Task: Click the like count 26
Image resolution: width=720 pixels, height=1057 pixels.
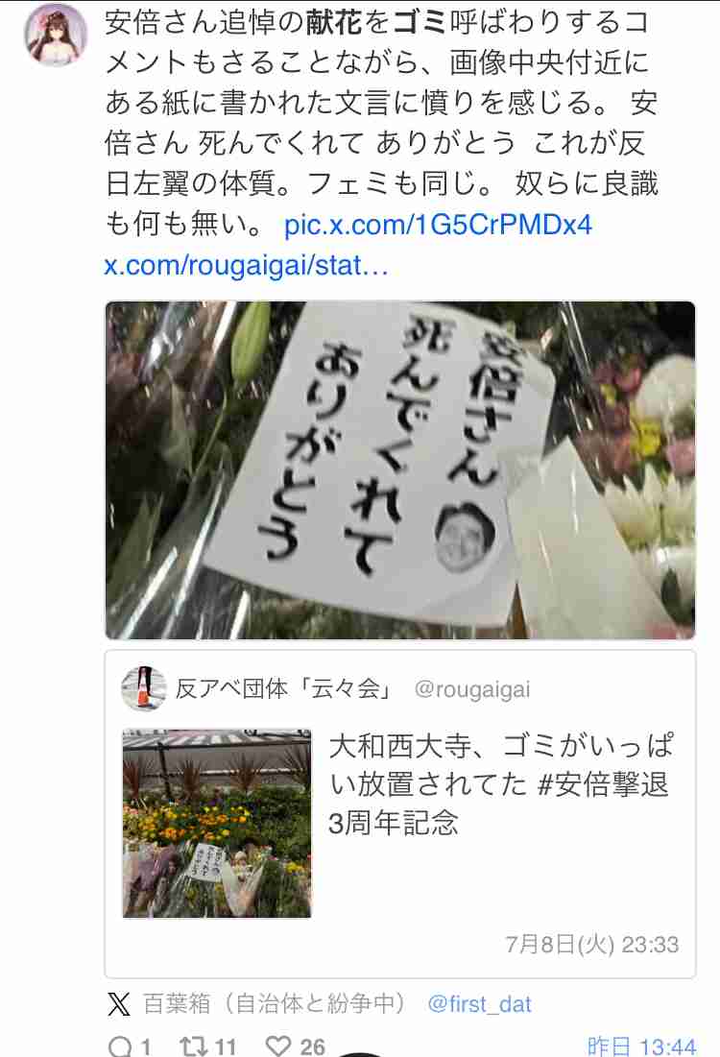Action: [312, 1046]
